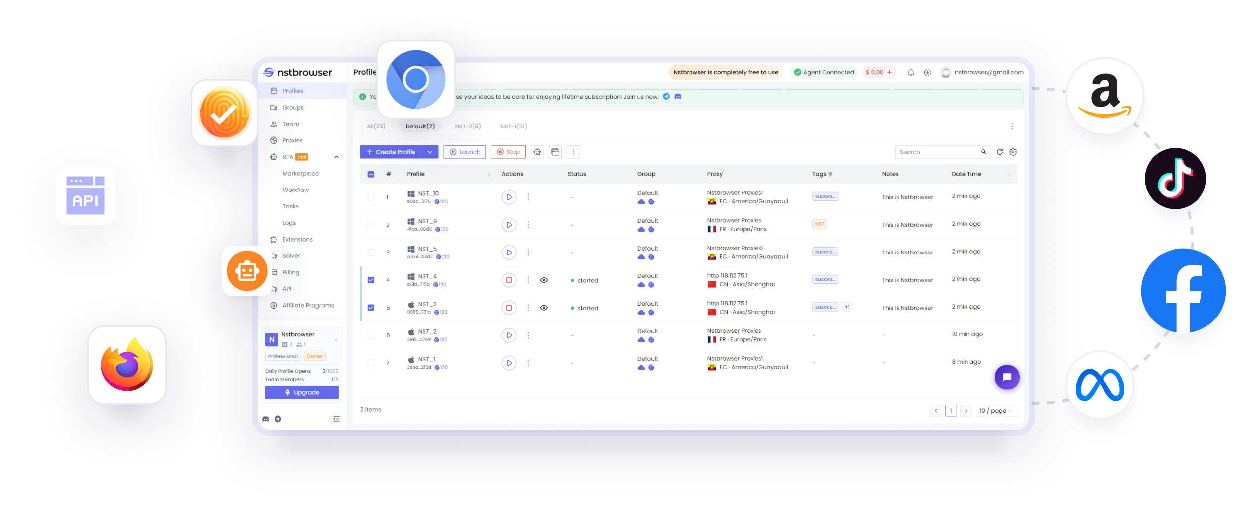Image resolution: width=1242 pixels, height=509 pixels.
Task: Click the profile Search field
Action: [x=937, y=152]
